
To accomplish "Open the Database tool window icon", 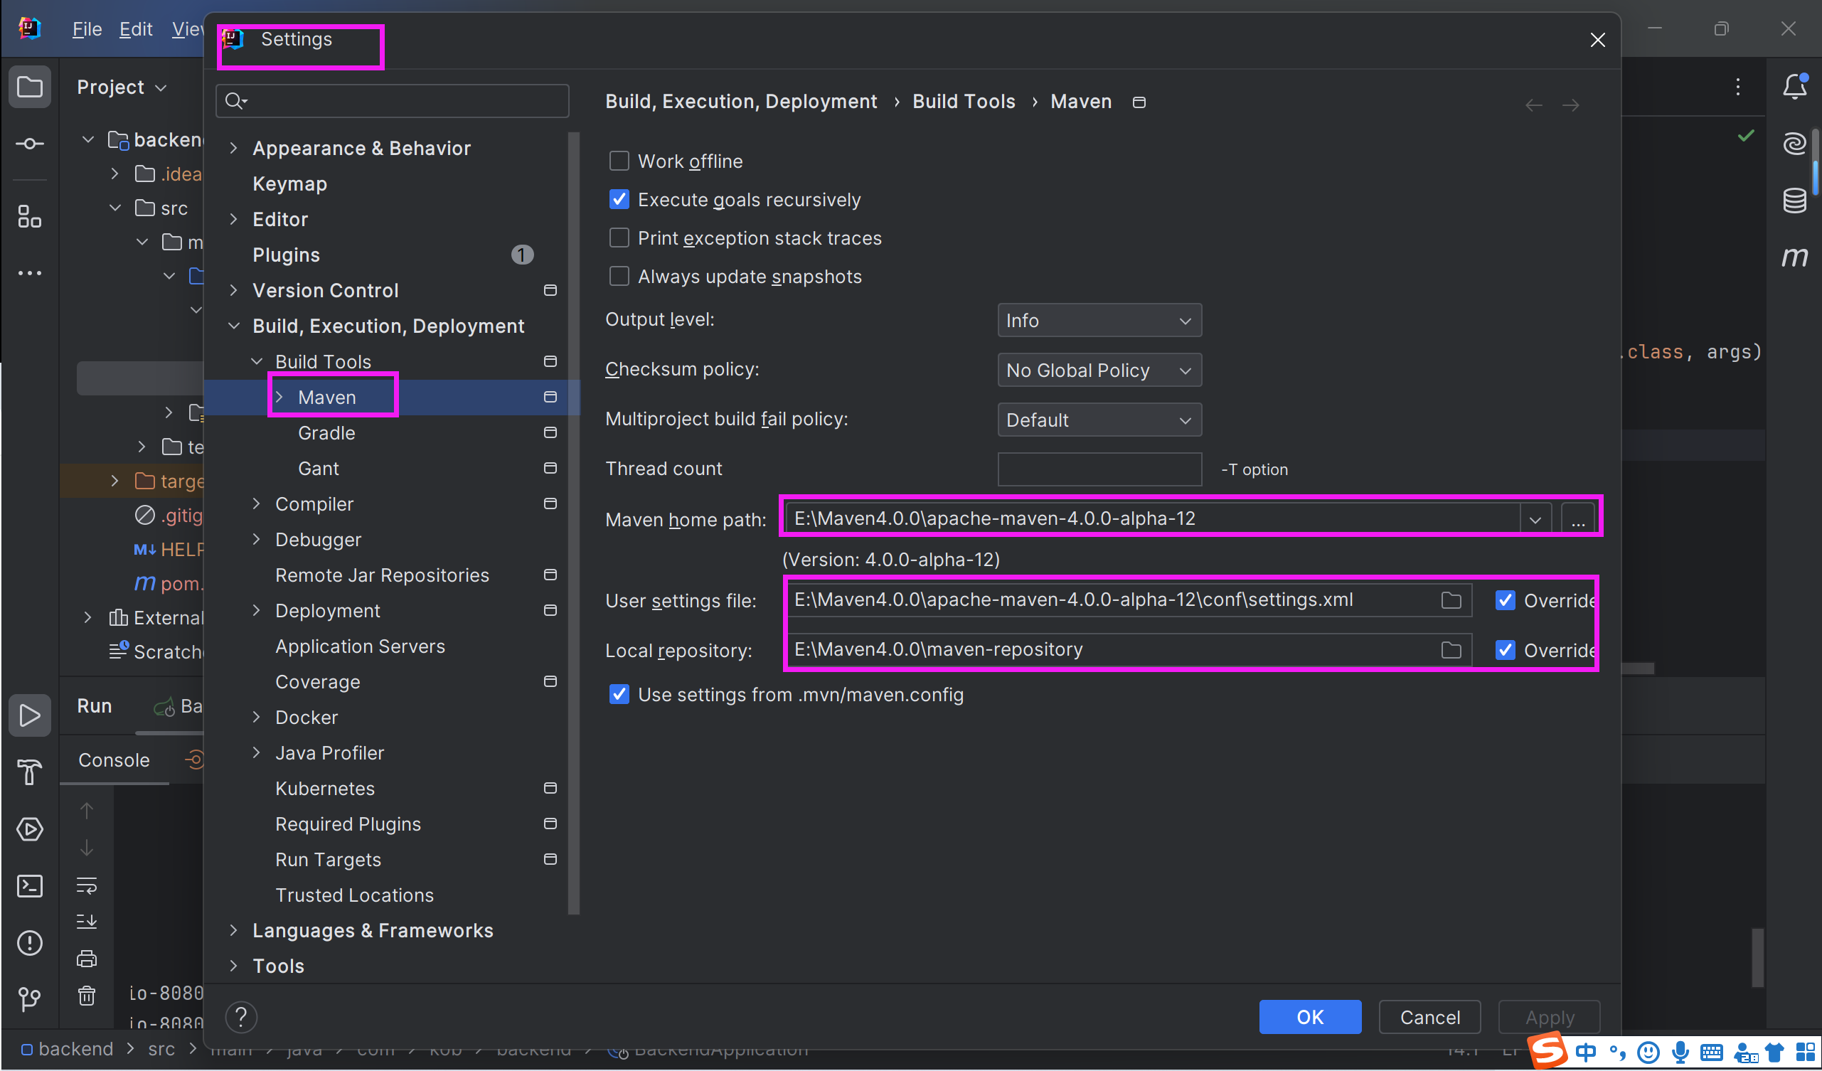I will tap(1795, 201).
